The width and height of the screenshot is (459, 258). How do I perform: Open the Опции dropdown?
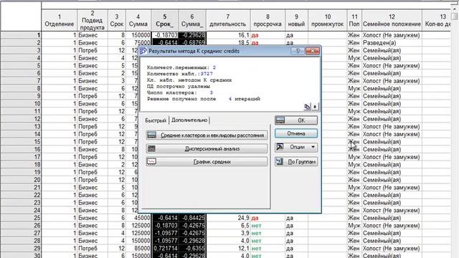296,147
